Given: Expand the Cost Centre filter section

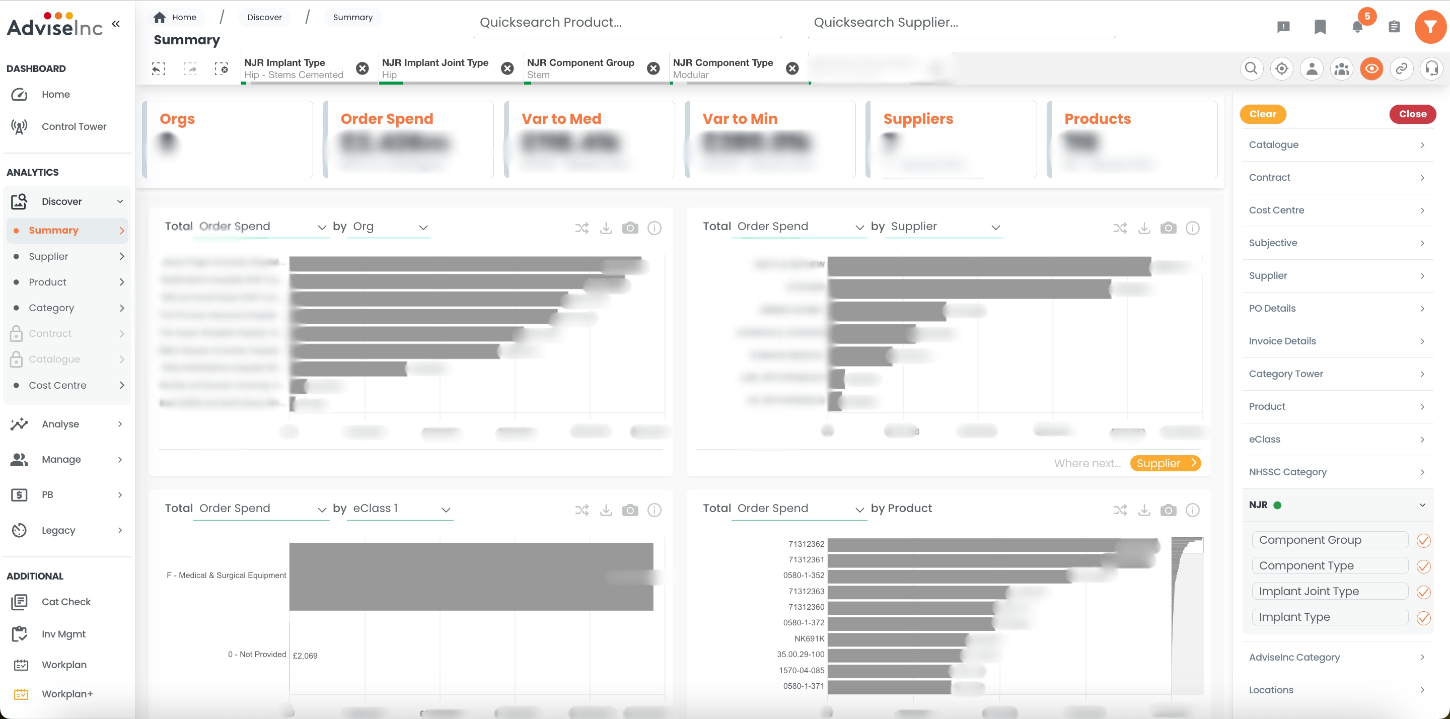Looking at the screenshot, I should (x=1337, y=210).
